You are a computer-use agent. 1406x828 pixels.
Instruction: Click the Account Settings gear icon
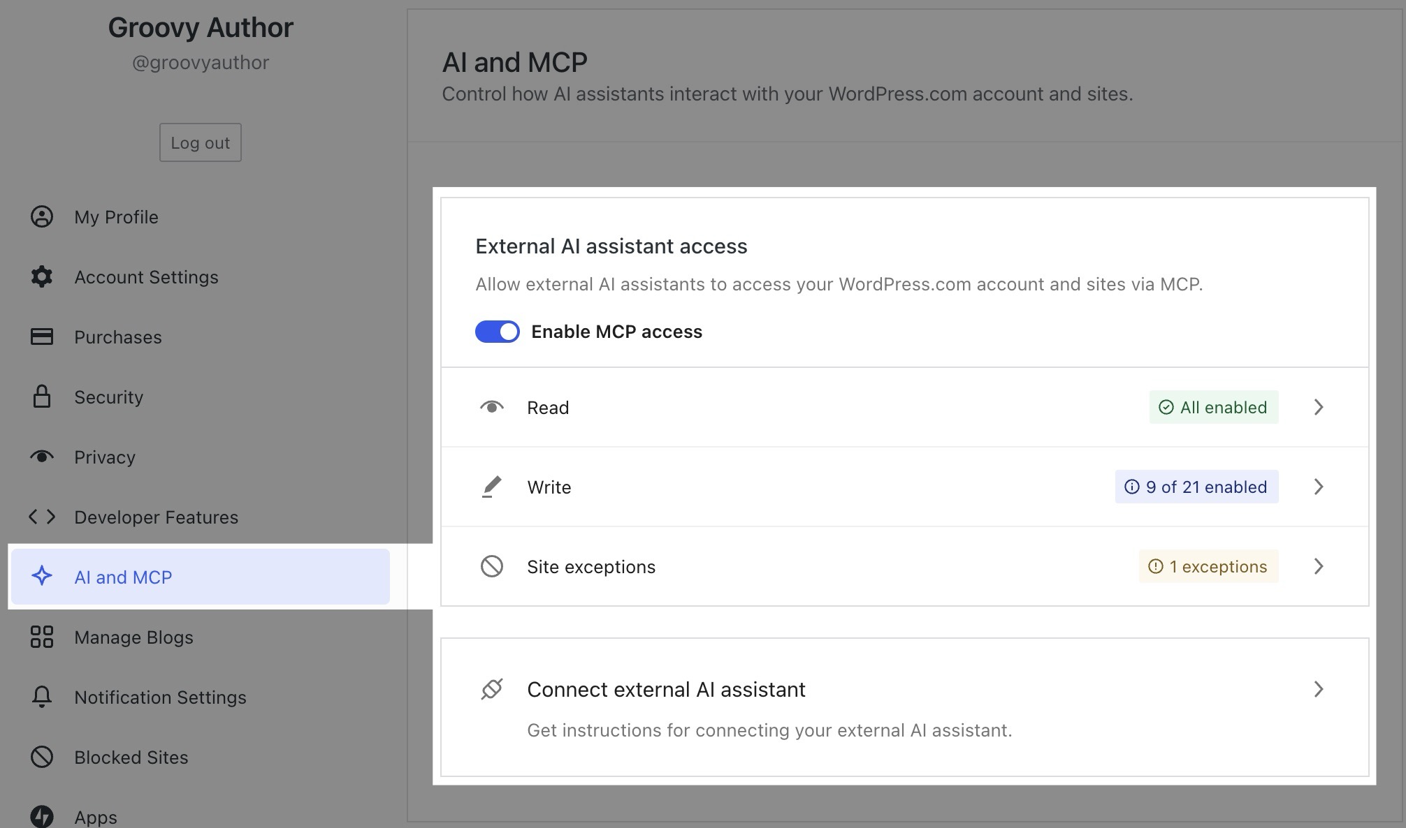42,277
